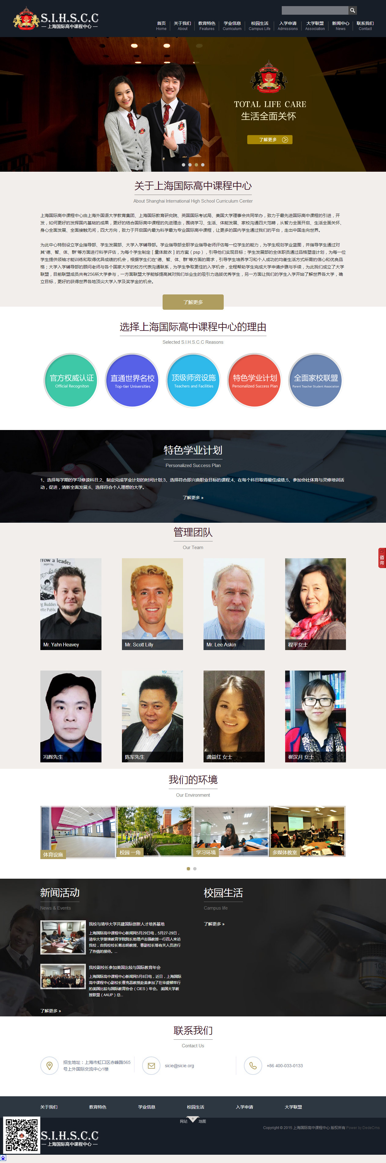This screenshot has width=386, height=1163.
Task: Click the email envelope contact icon
Action: coord(151,1065)
